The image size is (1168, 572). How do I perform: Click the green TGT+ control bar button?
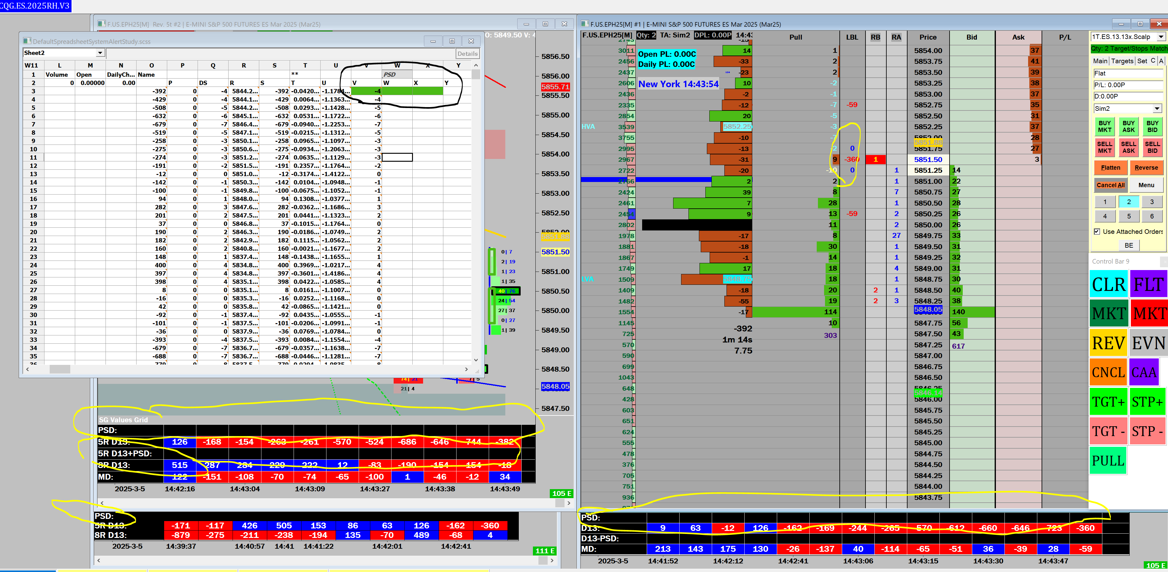point(1108,402)
